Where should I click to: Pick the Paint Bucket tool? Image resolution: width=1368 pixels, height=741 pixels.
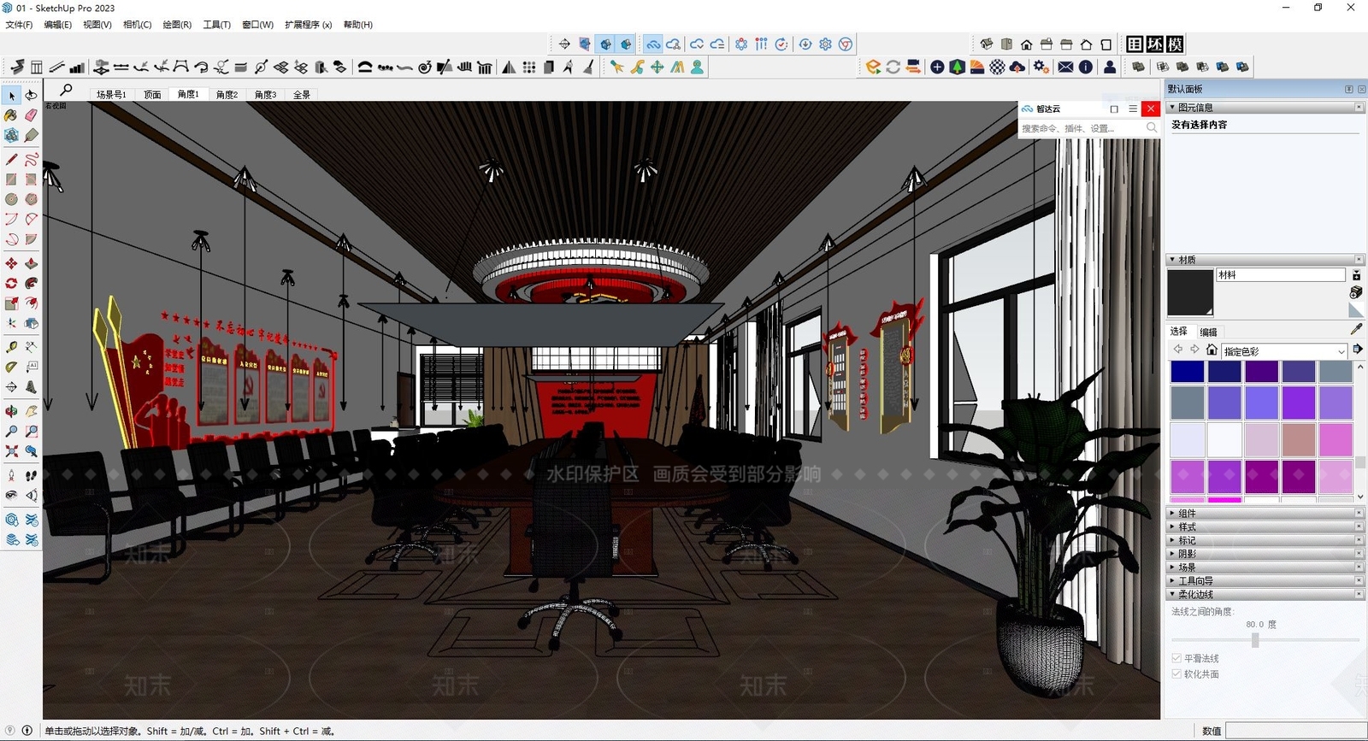coord(11,115)
